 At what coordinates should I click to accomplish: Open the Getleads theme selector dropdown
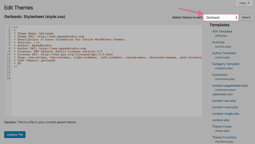tap(221, 17)
